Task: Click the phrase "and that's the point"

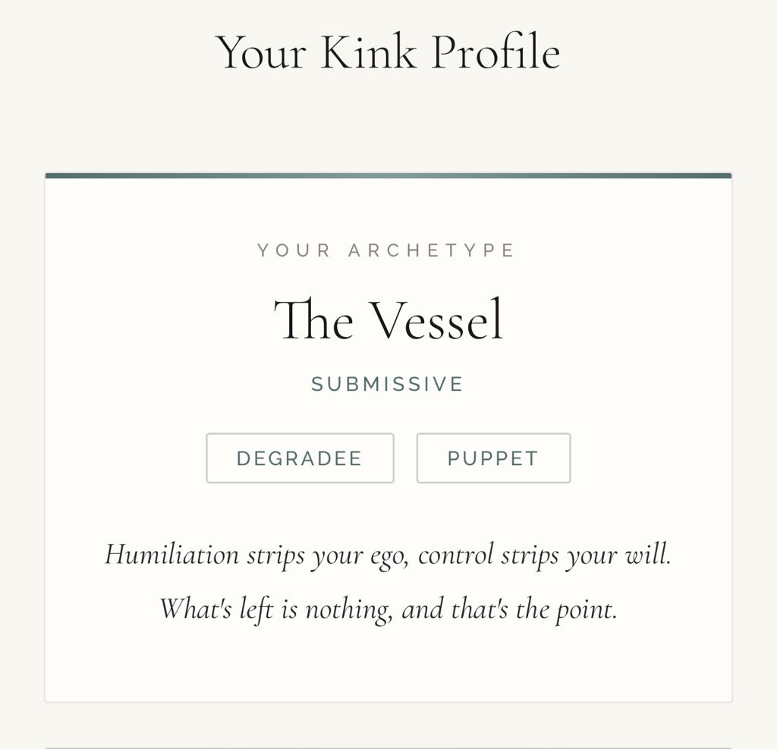Action: point(509,609)
